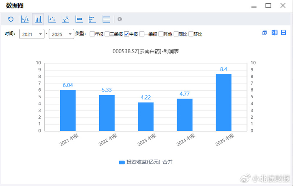
Task: Open the end year dropdown showing 2025
Action: click(x=62, y=34)
